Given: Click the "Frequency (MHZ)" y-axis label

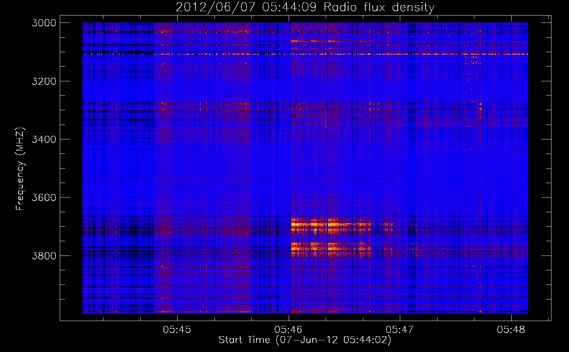Looking at the screenshot, I should click(x=20, y=169).
